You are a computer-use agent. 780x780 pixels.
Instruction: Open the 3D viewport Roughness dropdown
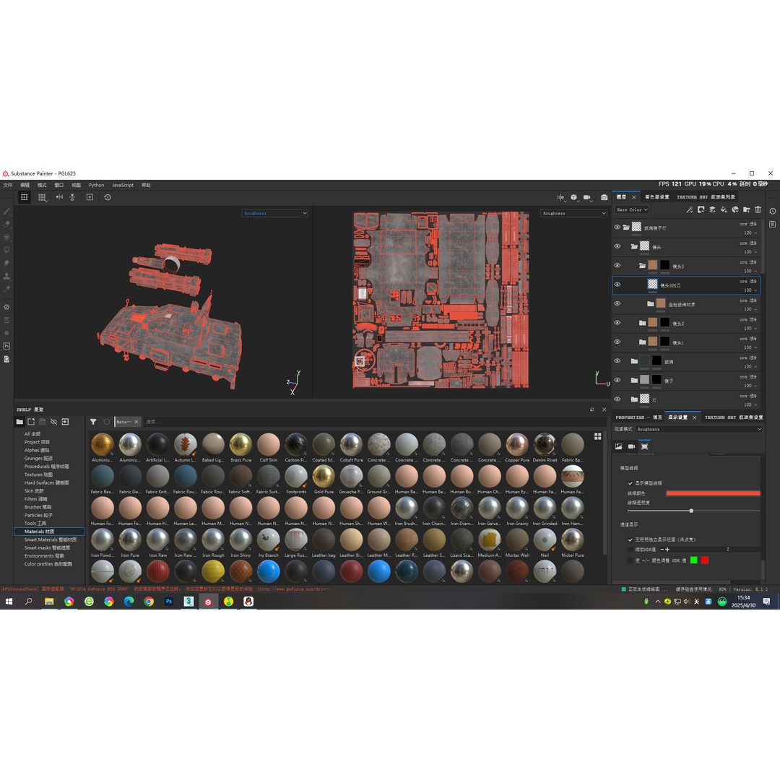click(x=275, y=213)
